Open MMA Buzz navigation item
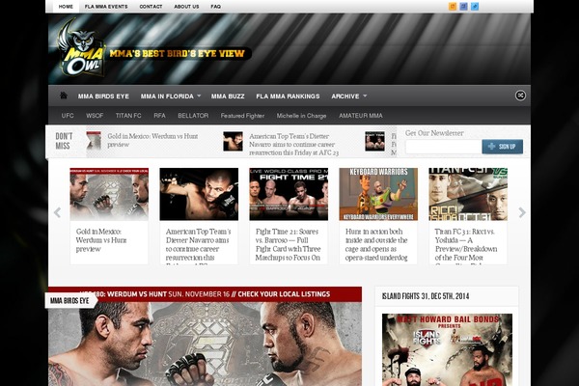This screenshot has height=386, width=579. pyautogui.click(x=228, y=96)
